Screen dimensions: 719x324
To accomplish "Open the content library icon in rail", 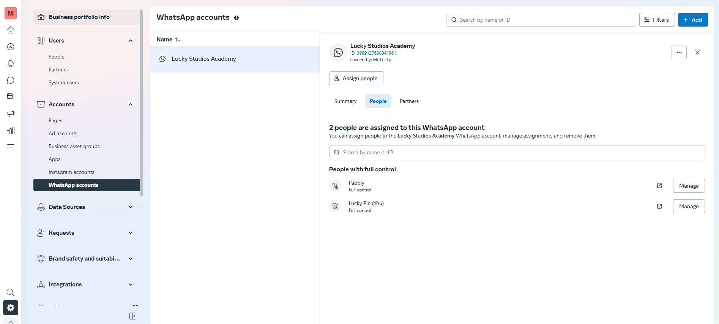I will pos(11,97).
